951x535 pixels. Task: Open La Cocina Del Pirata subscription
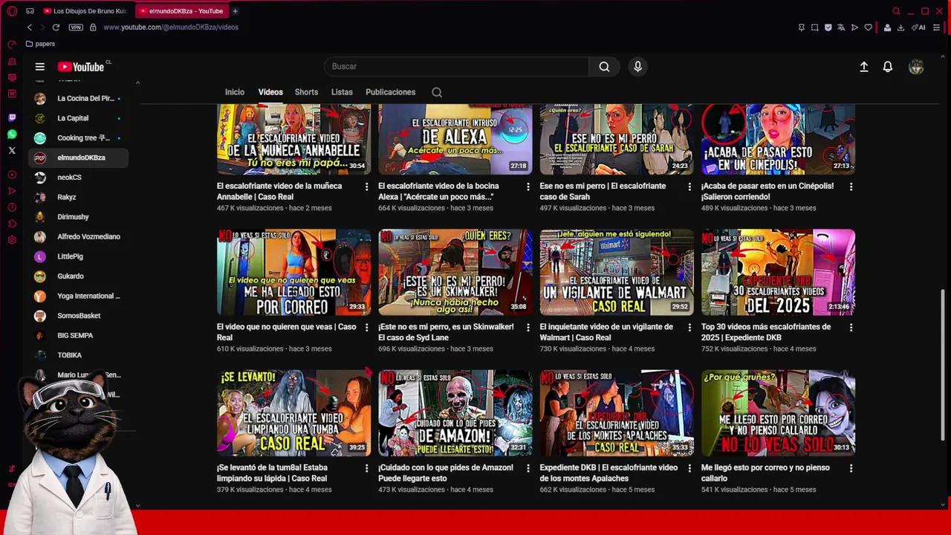pos(78,98)
